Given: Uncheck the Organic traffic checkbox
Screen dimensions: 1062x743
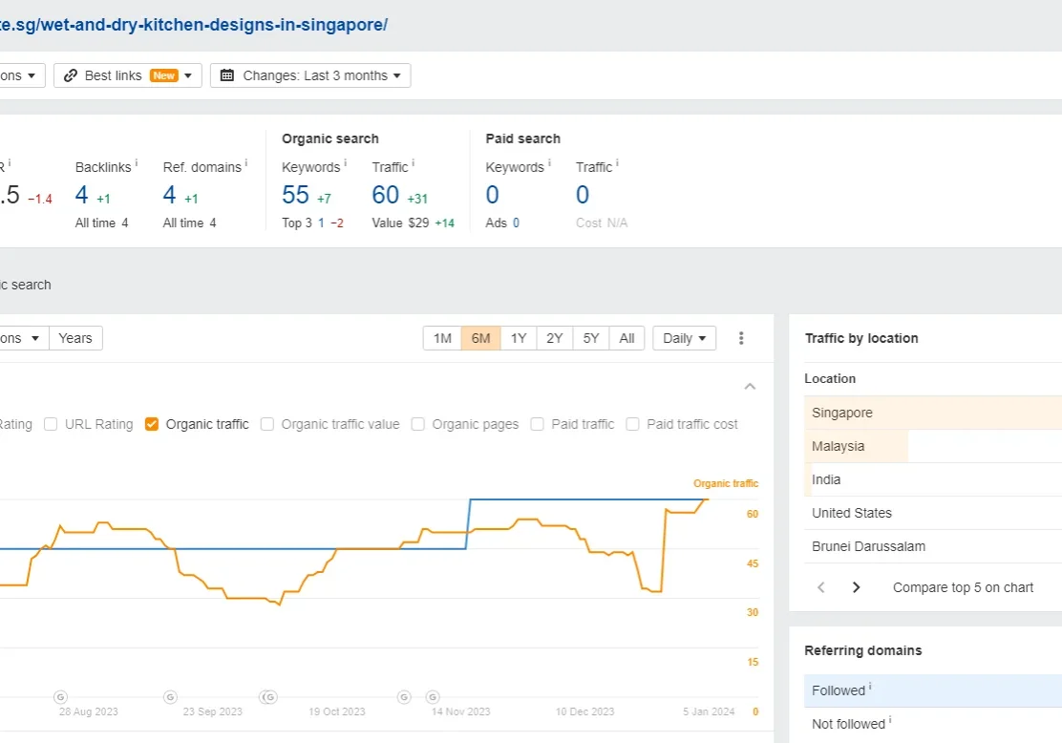Looking at the screenshot, I should coord(152,424).
